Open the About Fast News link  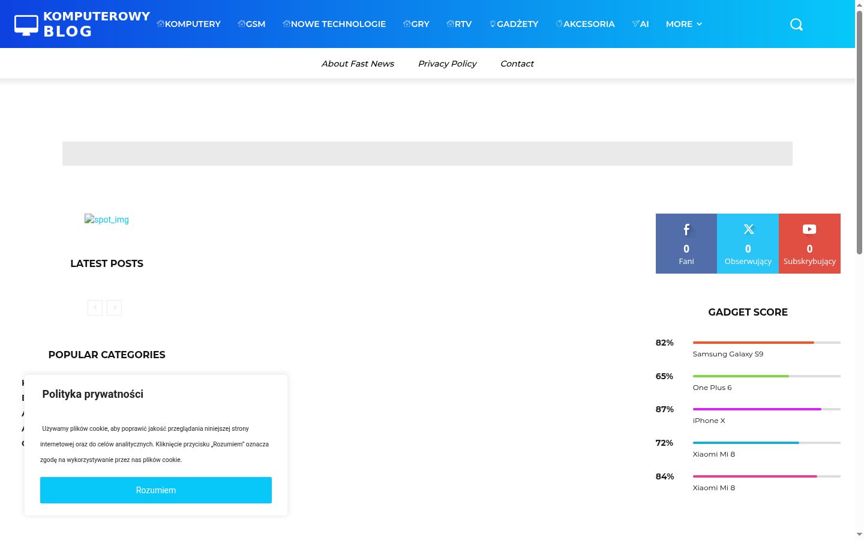click(x=358, y=64)
